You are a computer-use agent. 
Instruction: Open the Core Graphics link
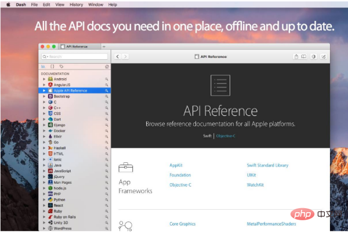click(x=183, y=224)
